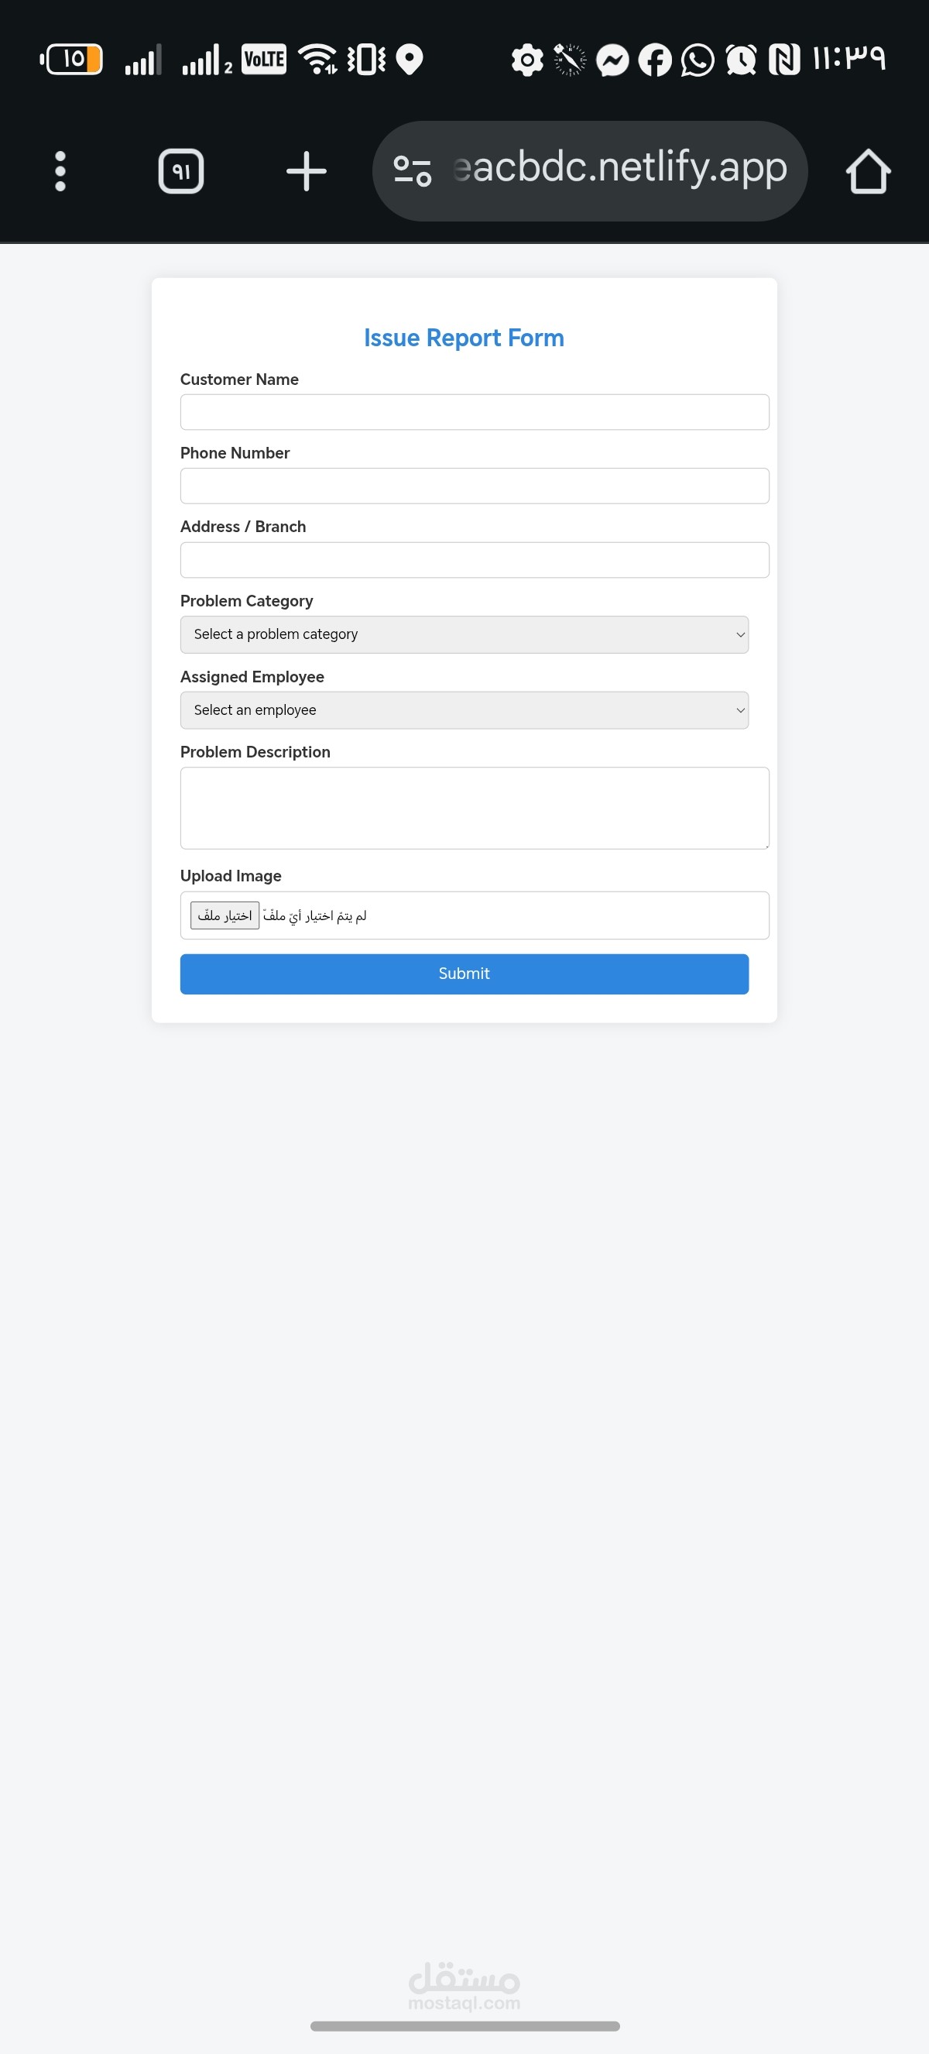This screenshot has height=2054, width=929.
Task: Open a new tab with plus icon
Action: click(x=306, y=171)
